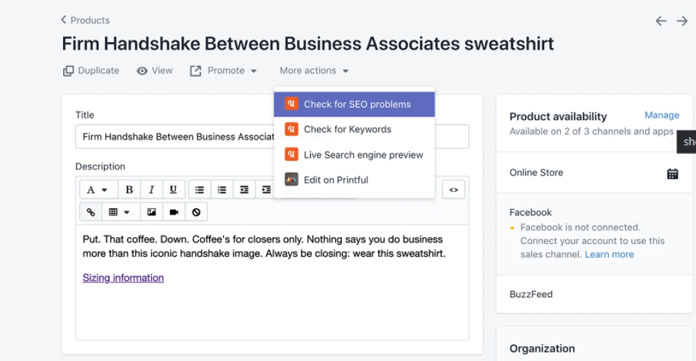View the product in store

(x=155, y=71)
